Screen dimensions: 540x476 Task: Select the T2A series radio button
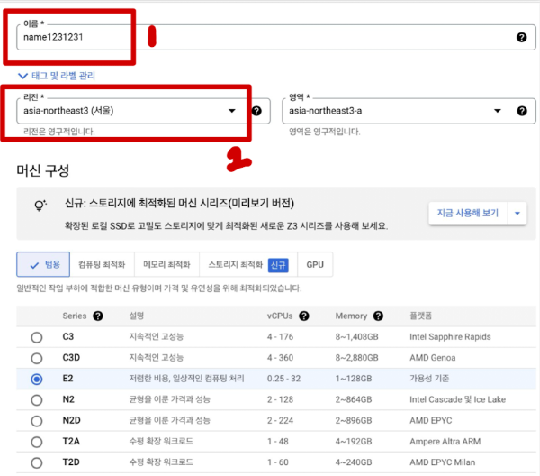point(37,442)
